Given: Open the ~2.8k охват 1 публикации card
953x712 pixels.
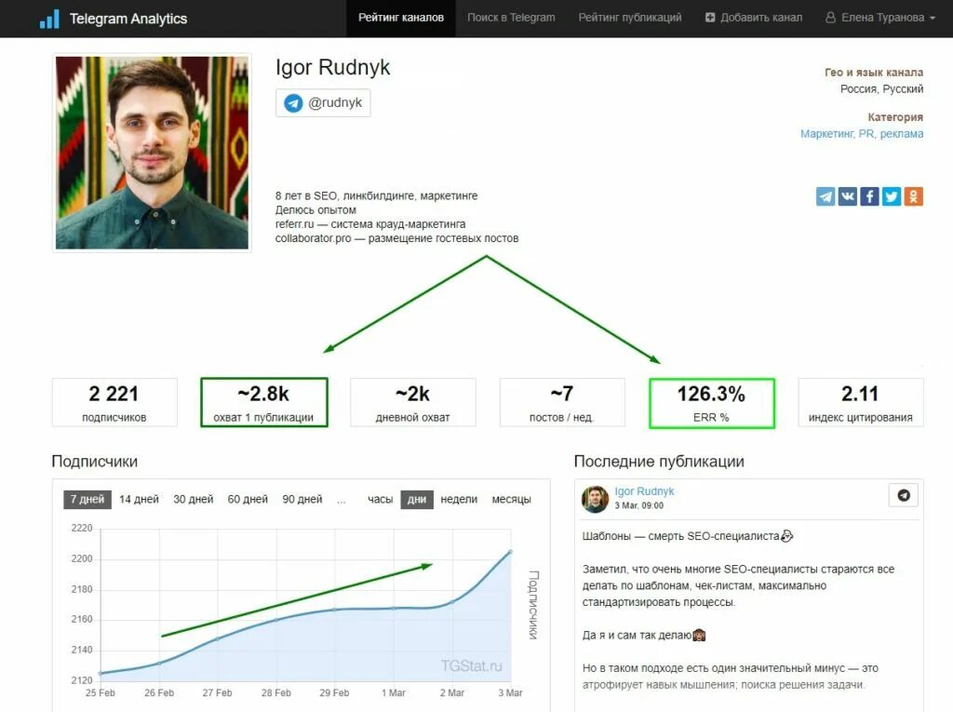Looking at the screenshot, I should pos(263,402).
